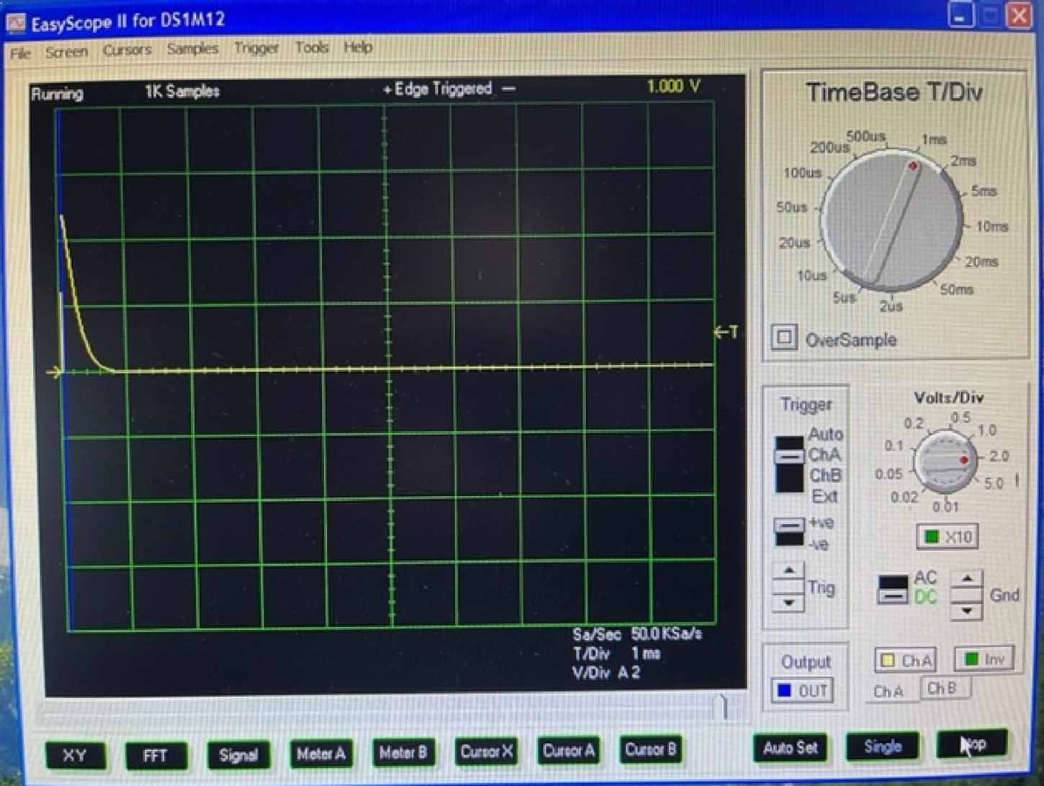The height and width of the screenshot is (786, 1044).
Task: Run Auto Set
Action: [x=791, y=748]
